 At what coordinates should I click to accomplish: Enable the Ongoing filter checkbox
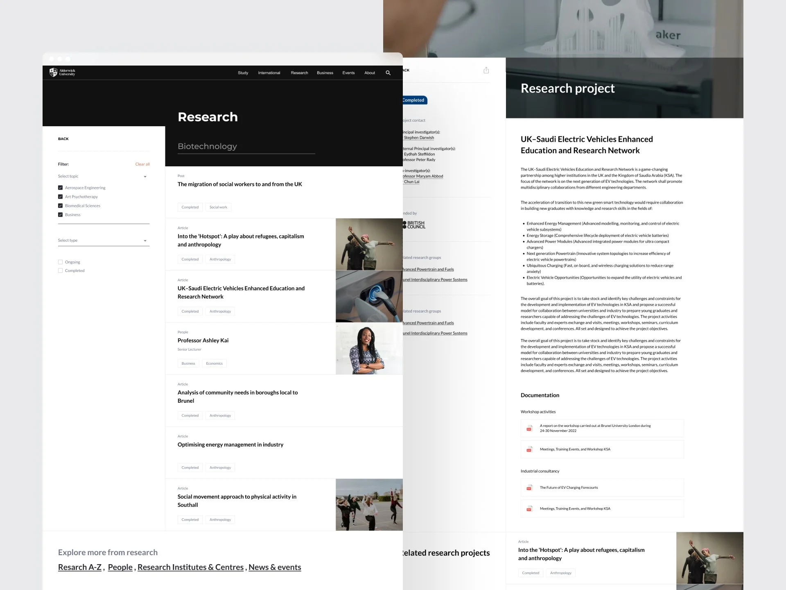pyautogui.click(x=60, y=262)
